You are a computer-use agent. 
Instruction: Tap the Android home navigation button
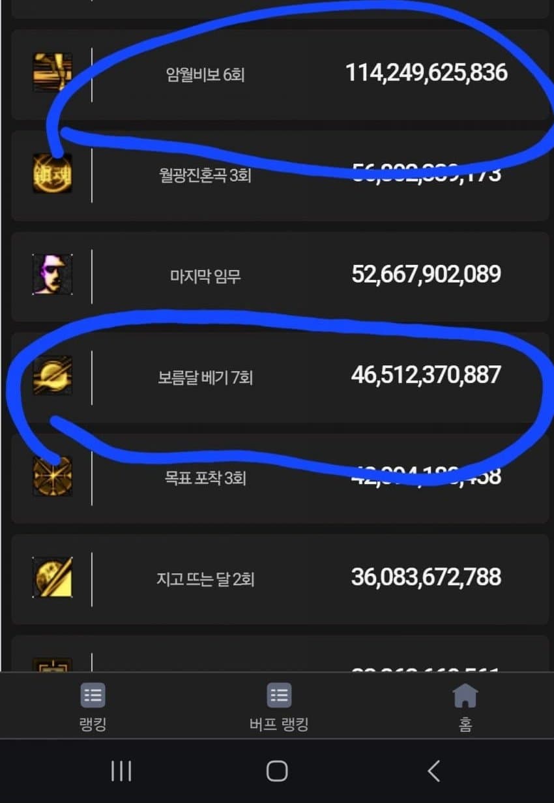tap(277, 771)
